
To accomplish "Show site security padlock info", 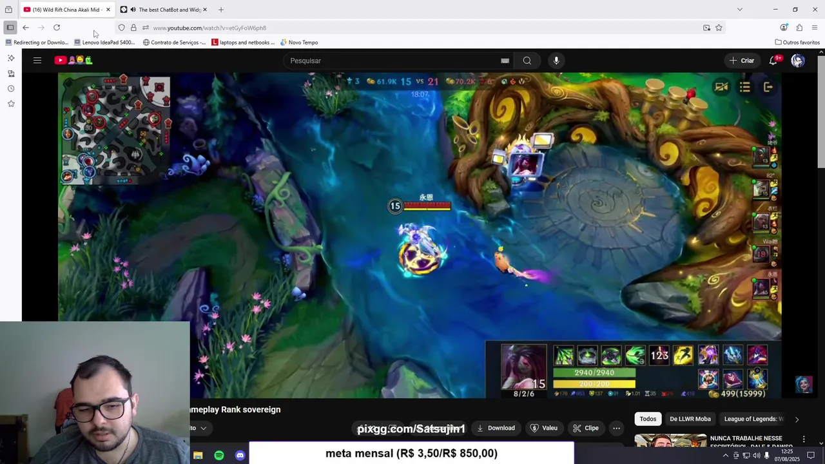I will click(x=133, y=28).
